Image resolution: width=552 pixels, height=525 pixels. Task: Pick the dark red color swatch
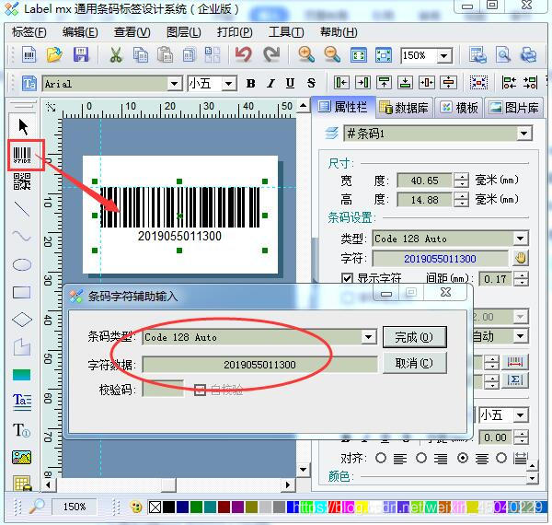pyautogui.click(x=224, y=507)
